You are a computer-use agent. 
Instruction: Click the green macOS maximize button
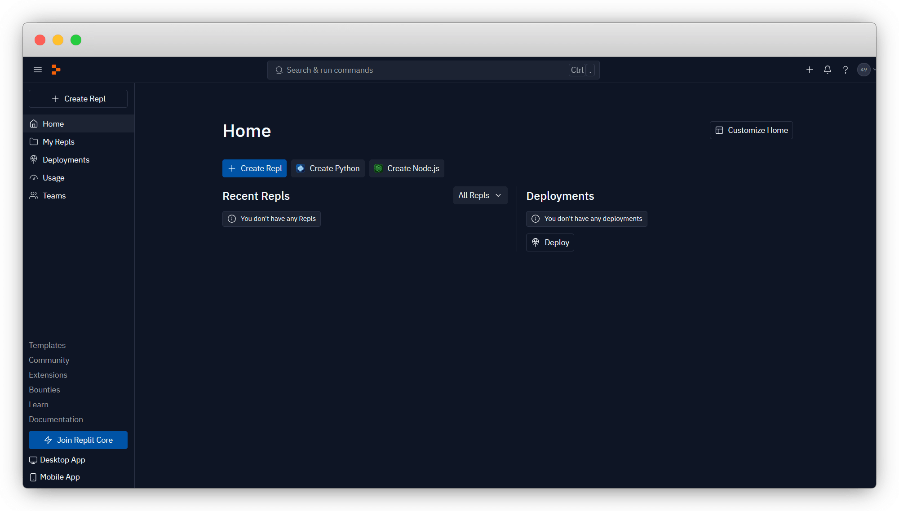click(x=76, y=40)
